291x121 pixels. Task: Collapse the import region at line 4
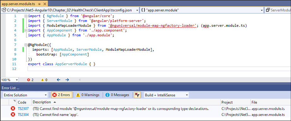click(x=26, y=30)
